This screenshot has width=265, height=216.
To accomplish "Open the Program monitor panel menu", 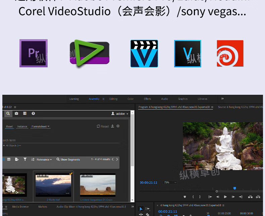I will point(212,107).
